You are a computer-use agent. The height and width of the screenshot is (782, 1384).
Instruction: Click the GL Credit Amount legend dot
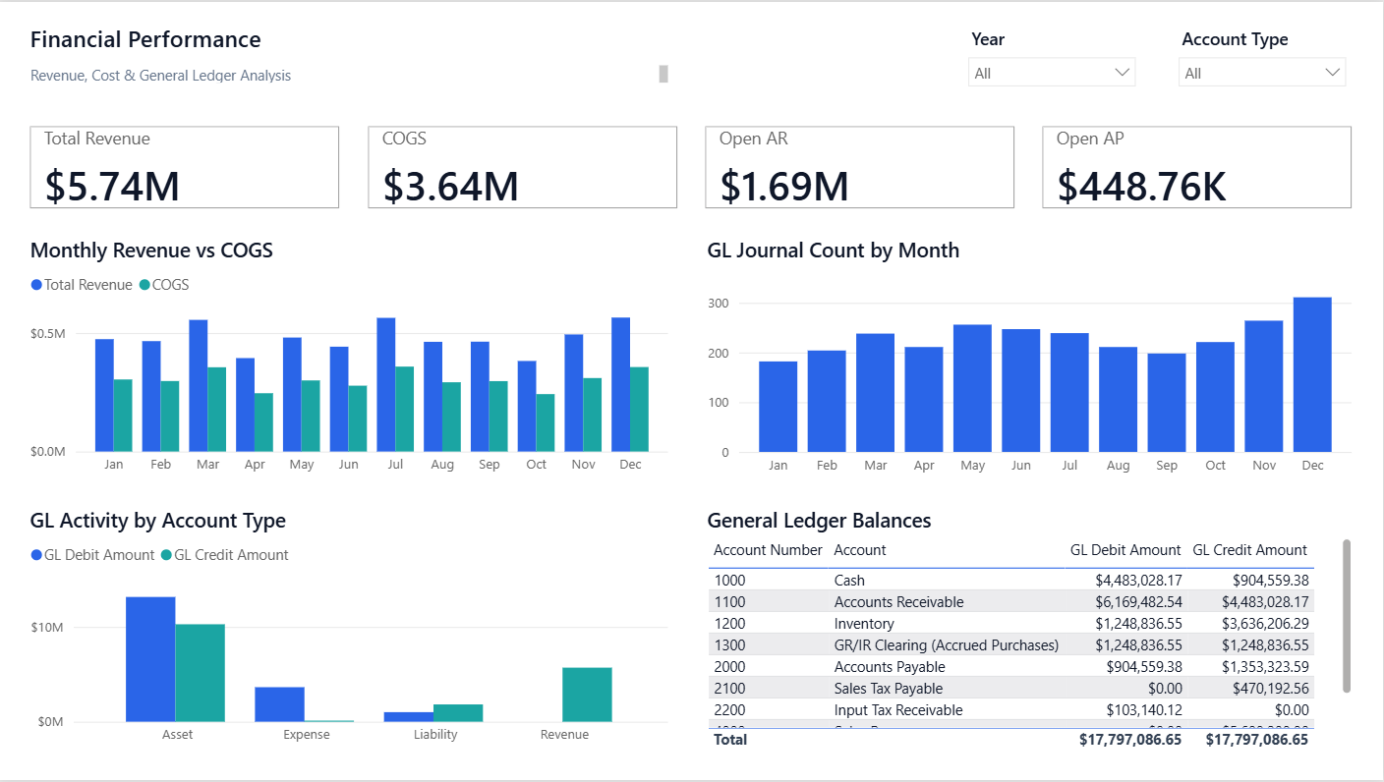[x=166, y=555]
